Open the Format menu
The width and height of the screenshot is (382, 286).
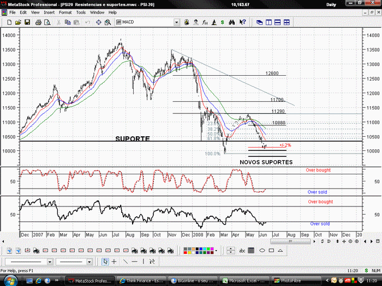click(x=65, y=13)
